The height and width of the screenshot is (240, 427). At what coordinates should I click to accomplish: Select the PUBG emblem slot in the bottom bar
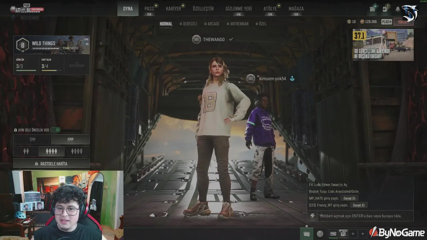click(x=333, y=234)
